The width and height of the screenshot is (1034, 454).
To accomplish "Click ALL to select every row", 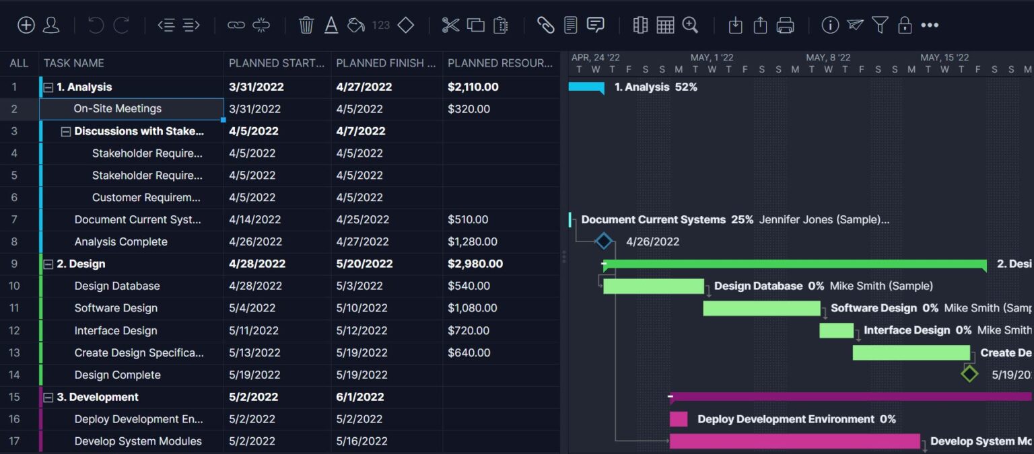I will click(19, 63).
